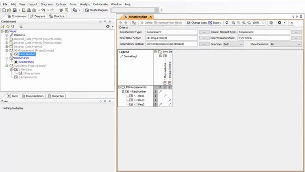This screenshot has width=305, height=172.
Task: Collapse the Sync Demo column header in the matrix
Action: click(156, 52)
